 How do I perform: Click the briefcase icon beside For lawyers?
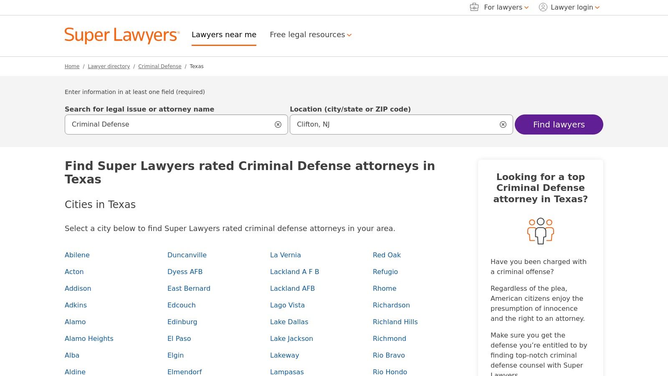point(474,7)
